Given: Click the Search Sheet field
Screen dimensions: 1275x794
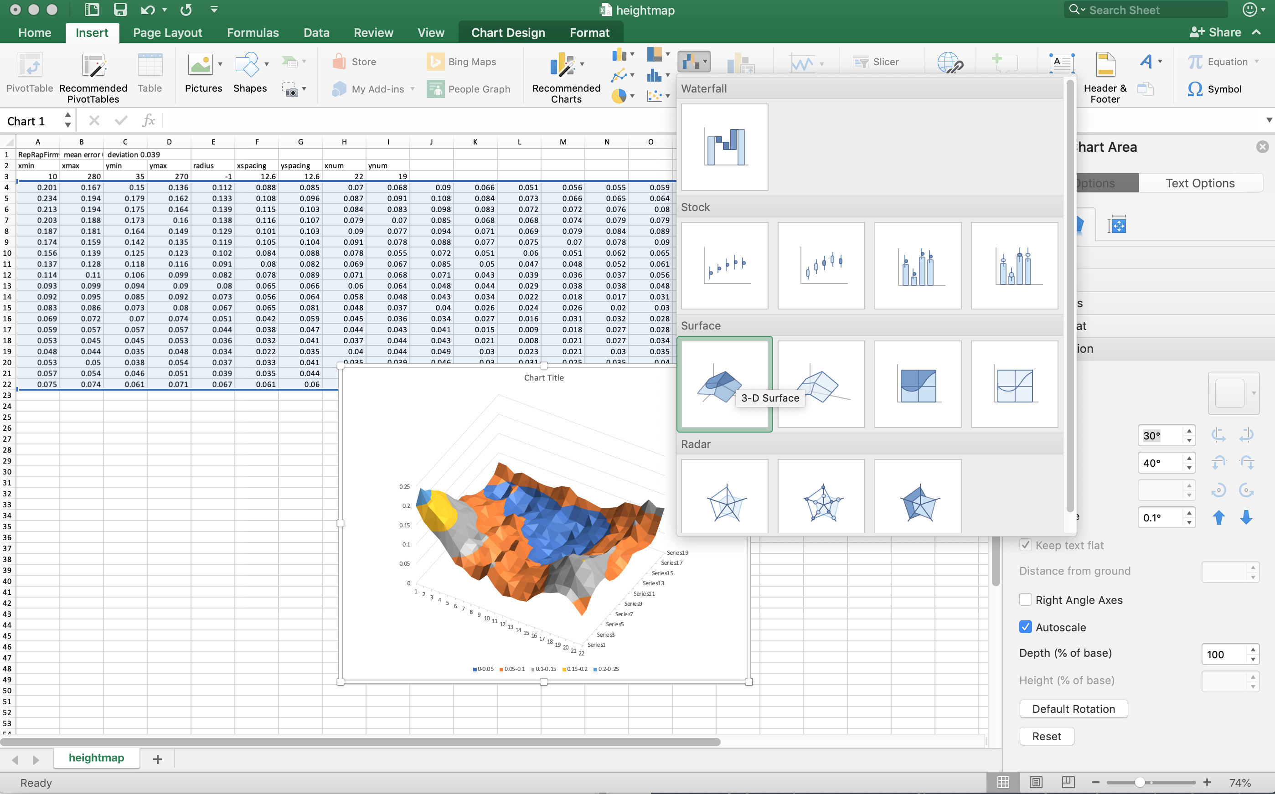Looking at the screenshot, I should coord(1146,10).
